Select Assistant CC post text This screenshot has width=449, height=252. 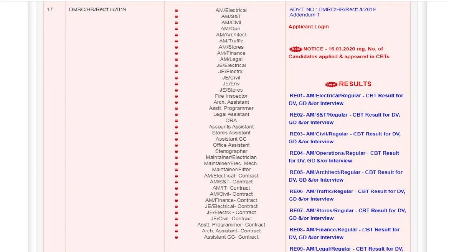[x=231, y=139]
